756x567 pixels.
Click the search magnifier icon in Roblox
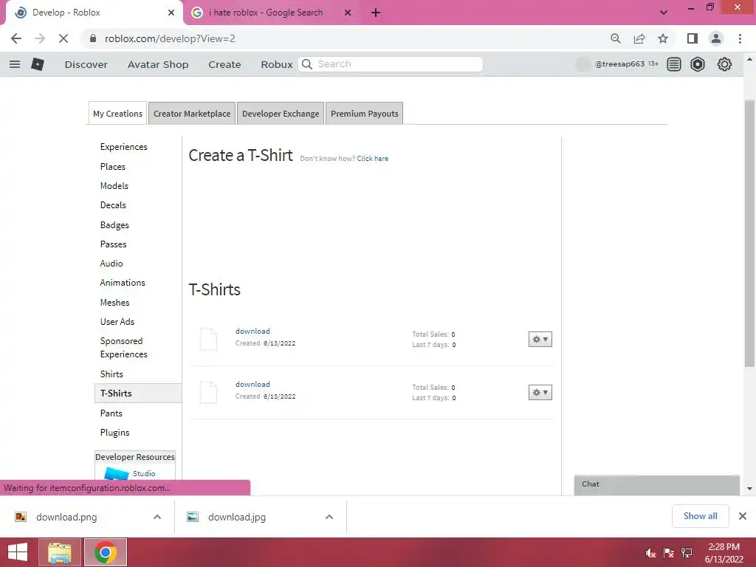tap(307, 64)
